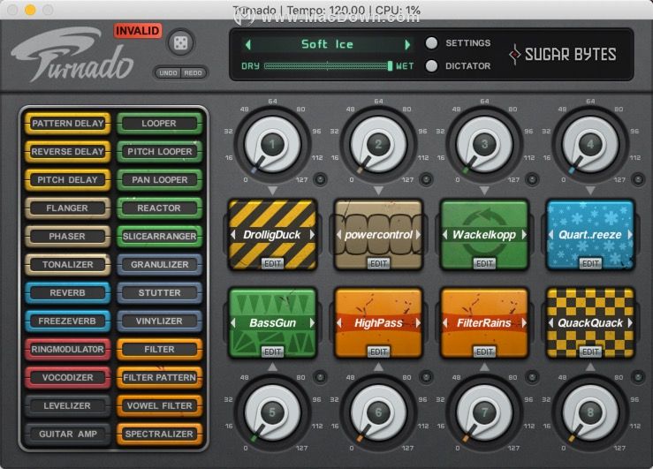This screenshot has width=653, height=469.
Task: Select VOWEL FILTER from the effect list
Action: click(x=160, y=405)
